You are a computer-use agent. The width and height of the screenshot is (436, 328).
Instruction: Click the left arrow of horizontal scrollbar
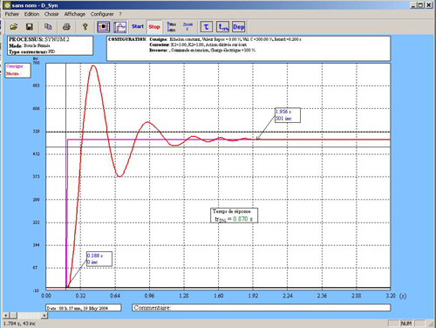5,316
